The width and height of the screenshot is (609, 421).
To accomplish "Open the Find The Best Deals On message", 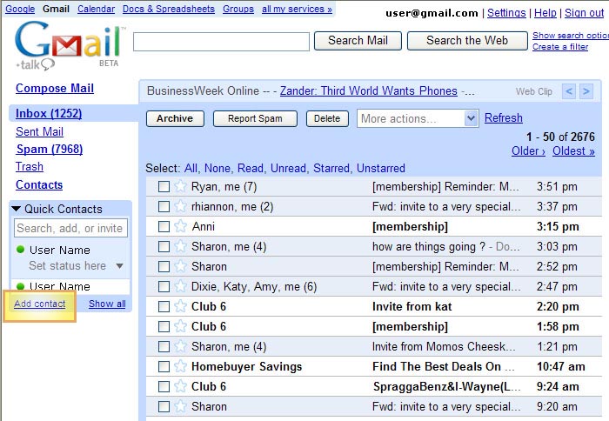I will [443, 366].
